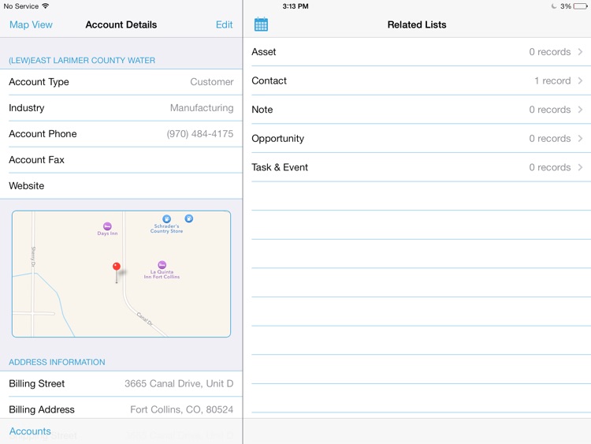Tap the account phone number (970) 484-4175
The image size is (591, 444).
(200, 134)
